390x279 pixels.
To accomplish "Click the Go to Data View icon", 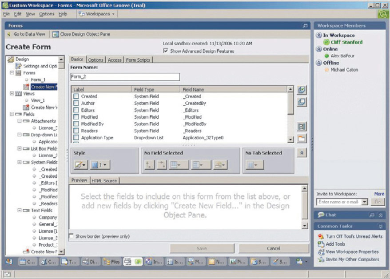I will point(9,34).
